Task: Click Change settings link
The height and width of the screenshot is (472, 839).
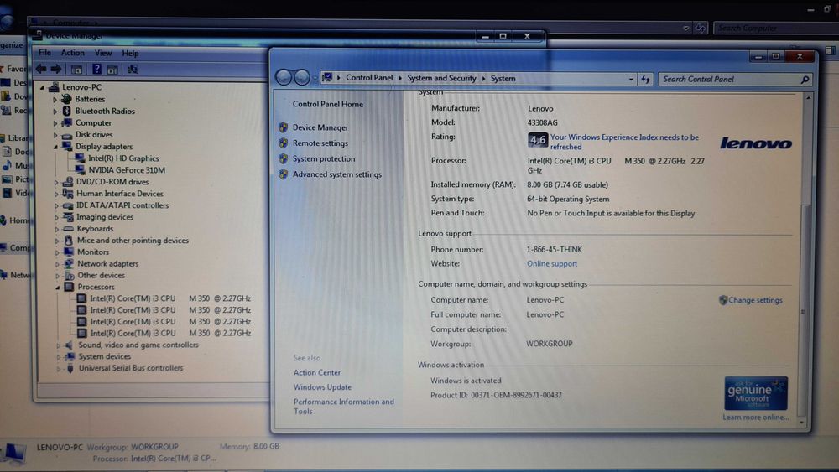Action: point(755,300)
